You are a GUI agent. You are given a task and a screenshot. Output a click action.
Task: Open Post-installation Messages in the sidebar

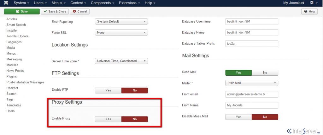pyautogui.click(x=25, y=82)
